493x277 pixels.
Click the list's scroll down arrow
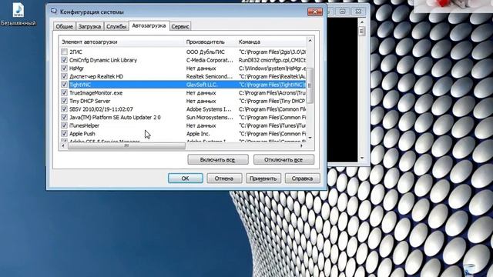point(310,138)
